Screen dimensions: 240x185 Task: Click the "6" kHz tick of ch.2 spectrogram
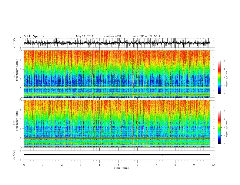pyautogui.click(x=21, y=119)
